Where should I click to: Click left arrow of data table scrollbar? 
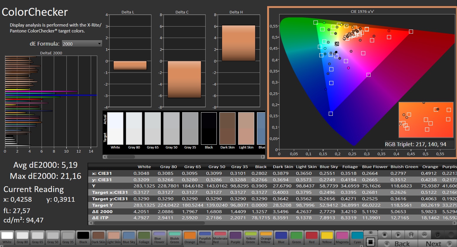coord(91,223)
